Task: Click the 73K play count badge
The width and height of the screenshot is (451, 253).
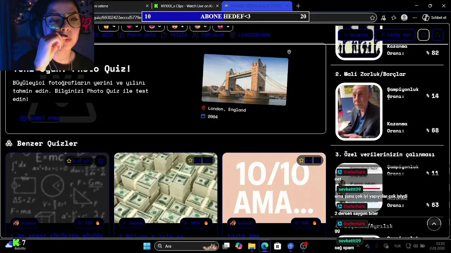Action: coord(90,223)
